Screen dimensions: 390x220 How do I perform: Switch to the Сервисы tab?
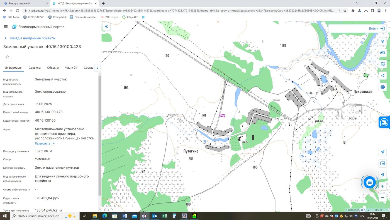click(x=35, y=68)
